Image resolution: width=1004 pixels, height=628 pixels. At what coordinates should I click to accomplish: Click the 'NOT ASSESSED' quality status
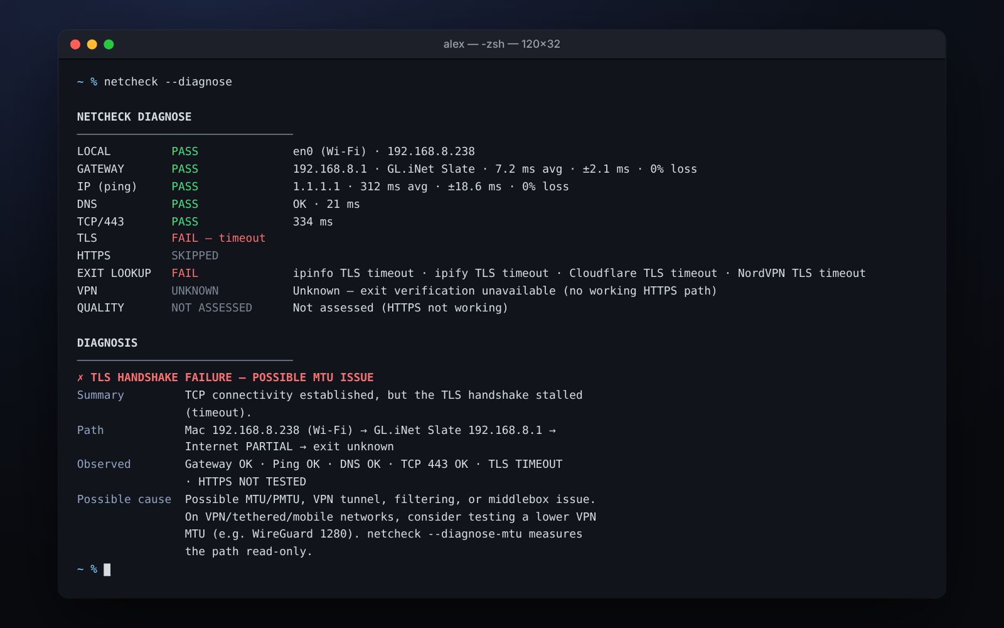pos(211,308)
